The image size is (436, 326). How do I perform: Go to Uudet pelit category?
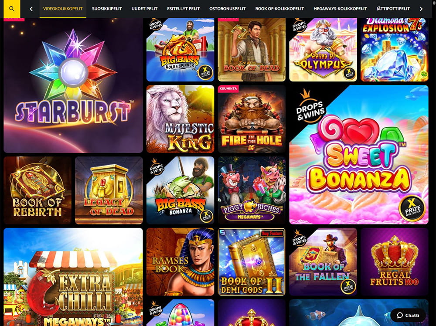[144, 9]
